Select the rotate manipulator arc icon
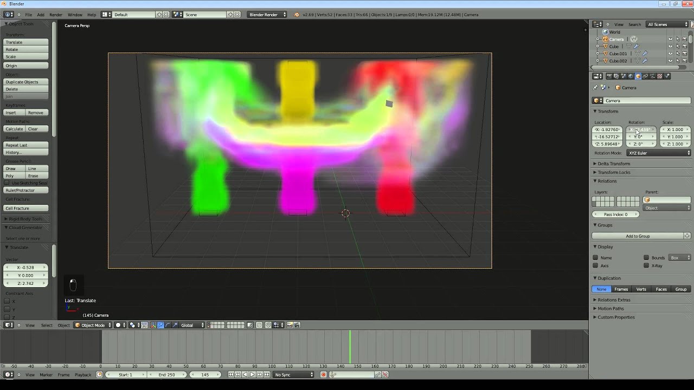 (168, 325)
